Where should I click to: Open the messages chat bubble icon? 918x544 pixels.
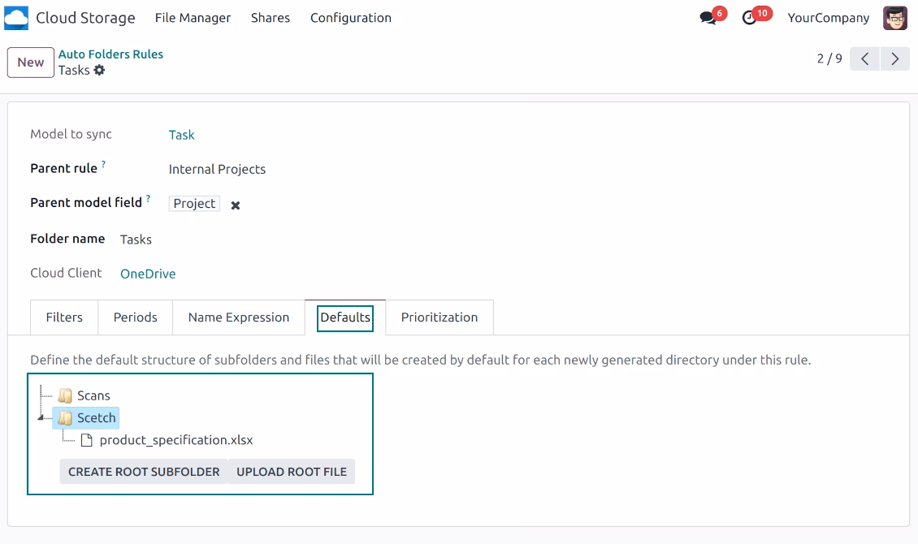[708, 18]
